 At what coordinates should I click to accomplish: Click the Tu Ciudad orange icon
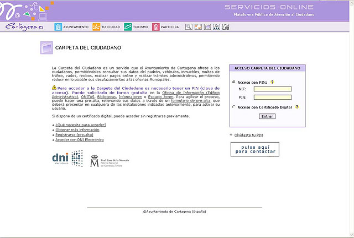click(x=96, y=26)
